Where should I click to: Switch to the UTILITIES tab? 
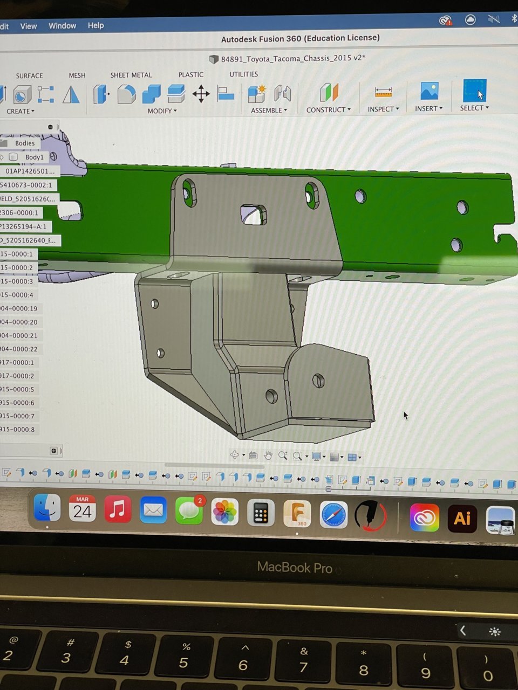point(244,74)
